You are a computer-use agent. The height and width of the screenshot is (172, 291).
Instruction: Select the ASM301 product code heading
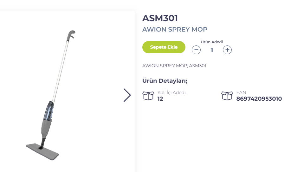(x=160, y=18)
